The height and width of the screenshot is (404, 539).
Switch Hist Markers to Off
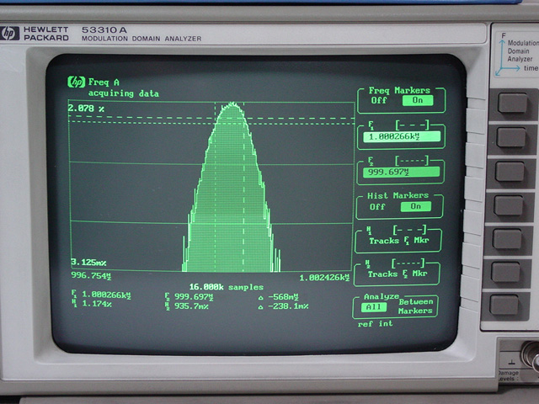coord(377,206)
